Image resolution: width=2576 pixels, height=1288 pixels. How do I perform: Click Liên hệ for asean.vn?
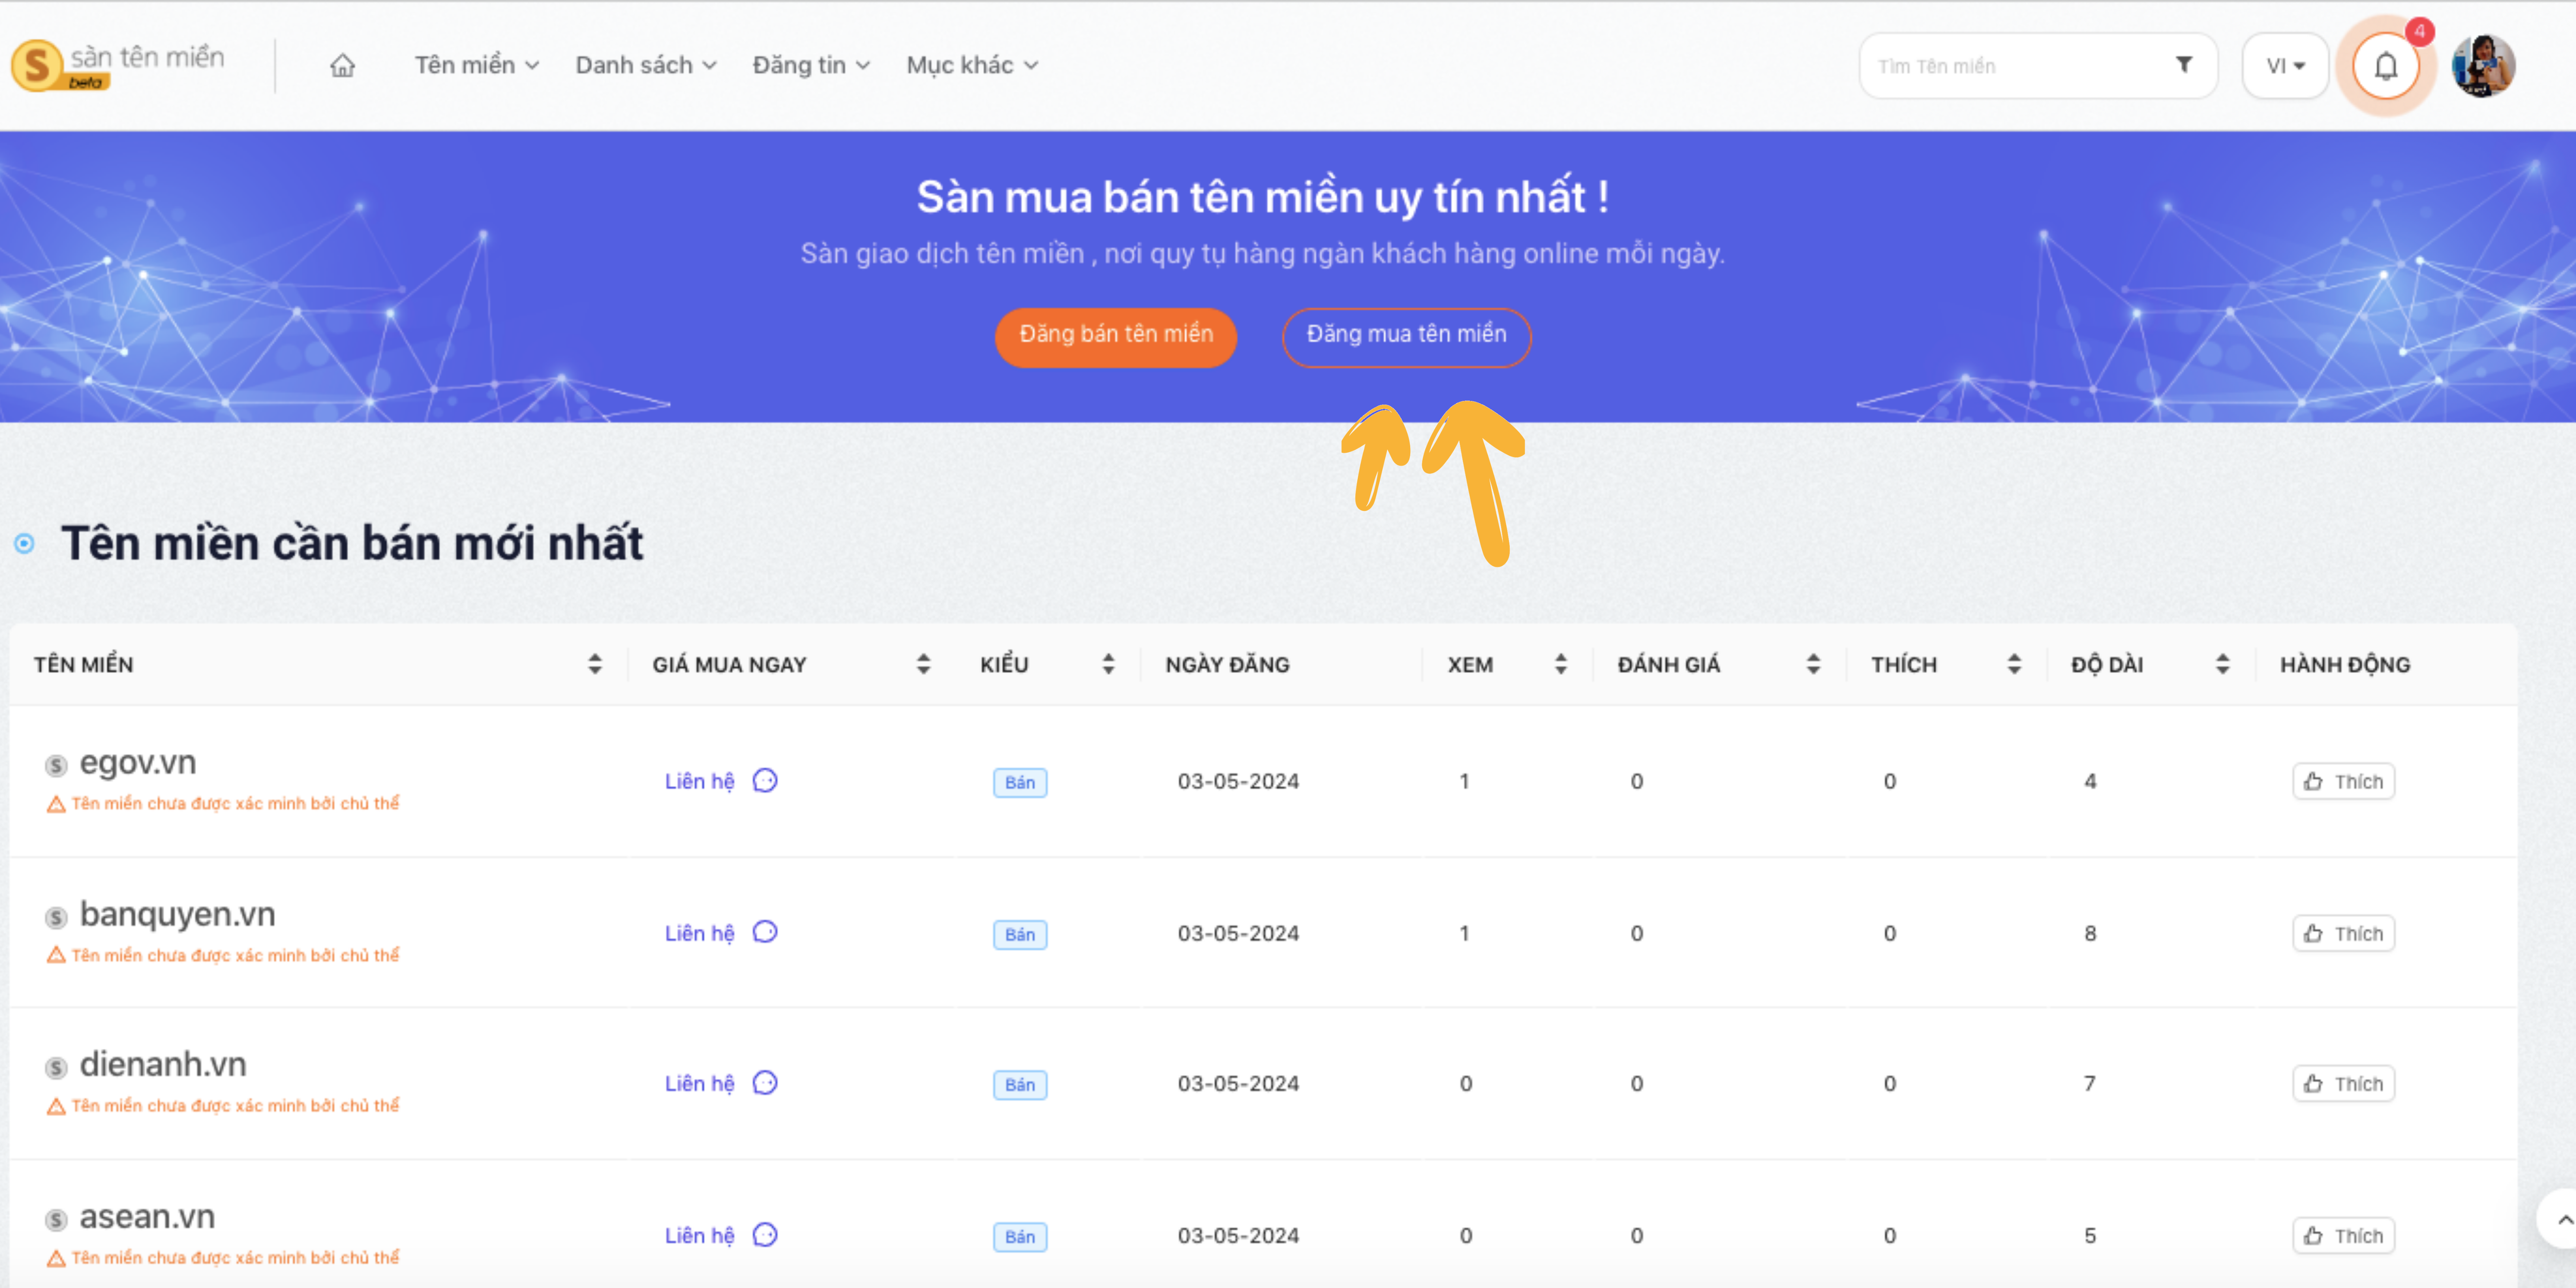coord(700,1235)
